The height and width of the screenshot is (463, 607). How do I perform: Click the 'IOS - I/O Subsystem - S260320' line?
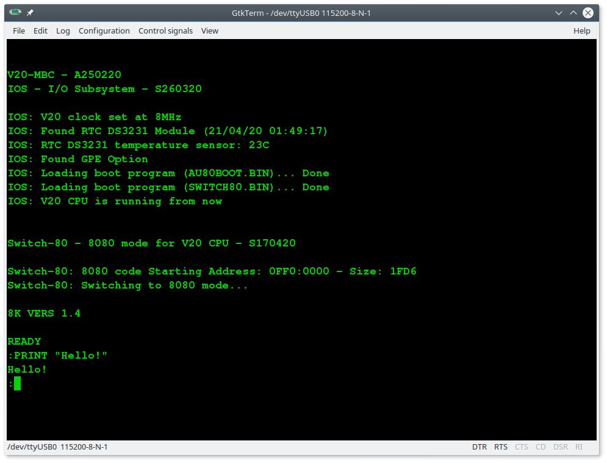pos(104,88)
